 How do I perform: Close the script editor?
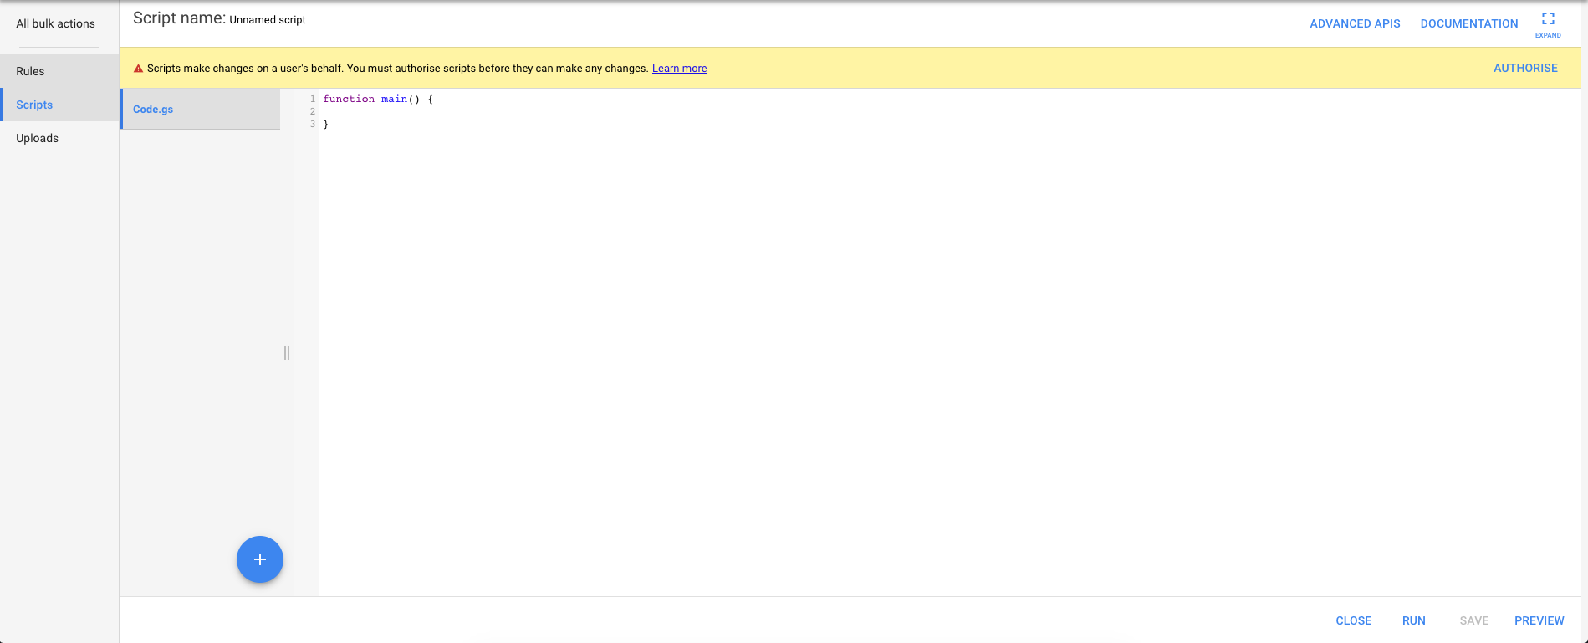point(1353,620)
